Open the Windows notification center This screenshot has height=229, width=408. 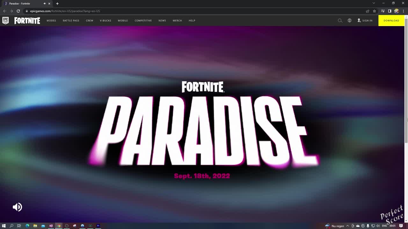point(401,226)
